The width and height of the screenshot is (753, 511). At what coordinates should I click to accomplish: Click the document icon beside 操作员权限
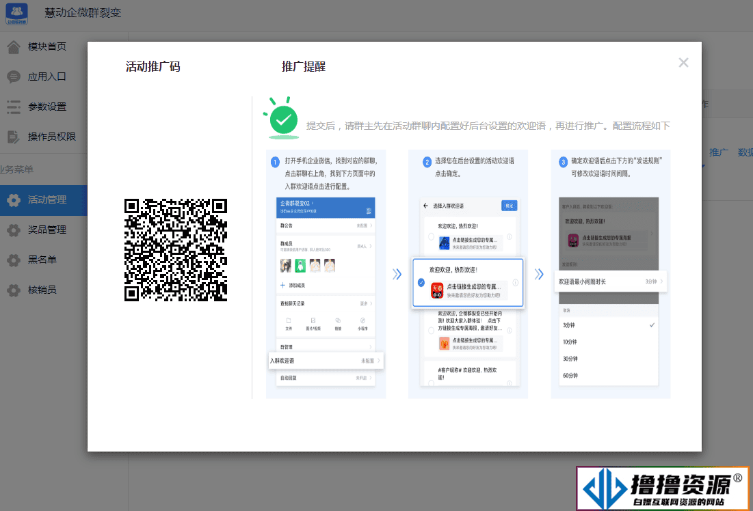(14, 137)
